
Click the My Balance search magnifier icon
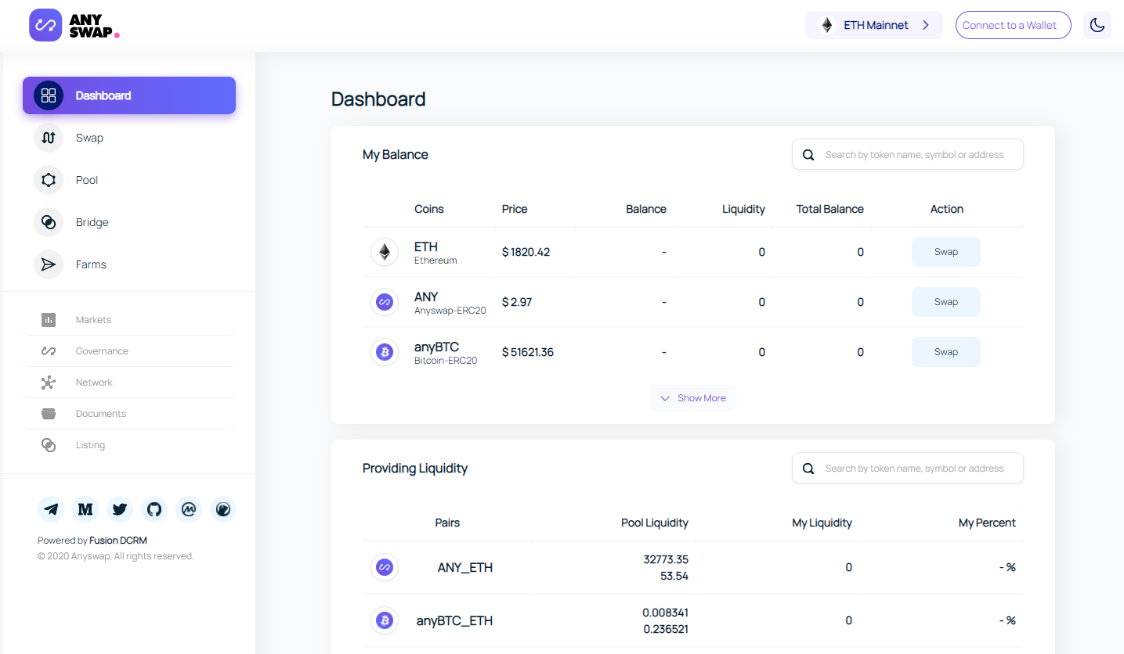coord(808,155)
